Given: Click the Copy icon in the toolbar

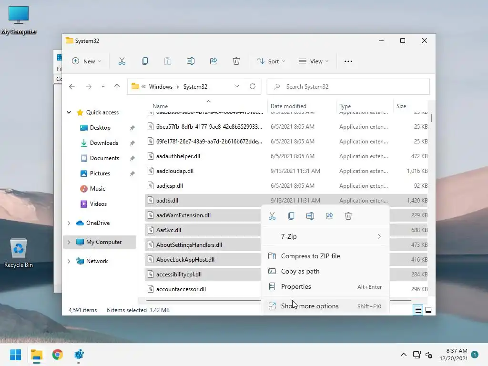Looking at the screenshot, I should coord(145,61).
